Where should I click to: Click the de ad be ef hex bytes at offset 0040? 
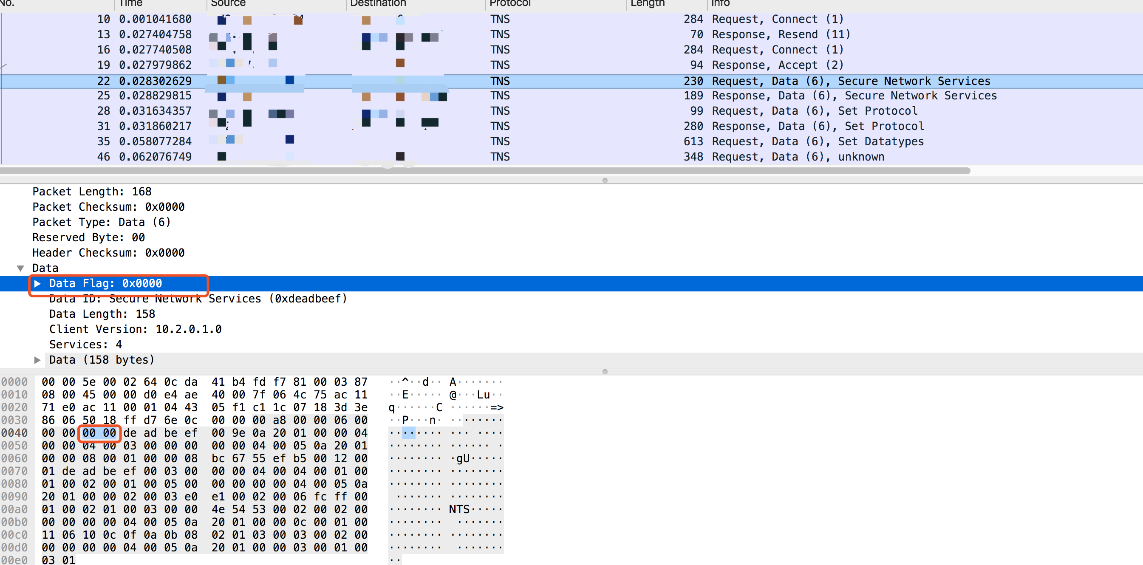tap(160, 433)
